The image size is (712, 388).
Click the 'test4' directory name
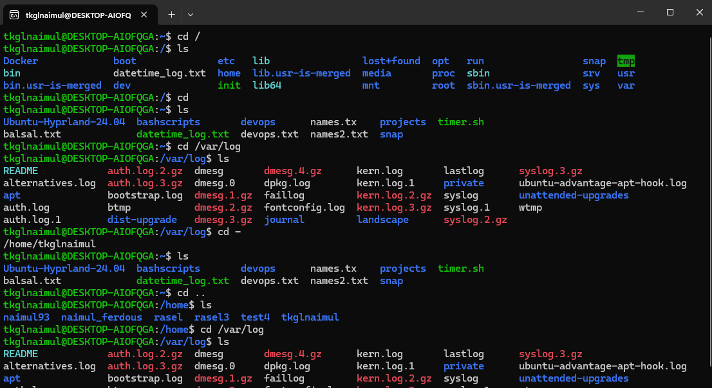pyautogui.click(x=255, y=317)
